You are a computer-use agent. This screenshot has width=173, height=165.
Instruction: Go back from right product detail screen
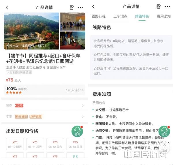[93, 7]
